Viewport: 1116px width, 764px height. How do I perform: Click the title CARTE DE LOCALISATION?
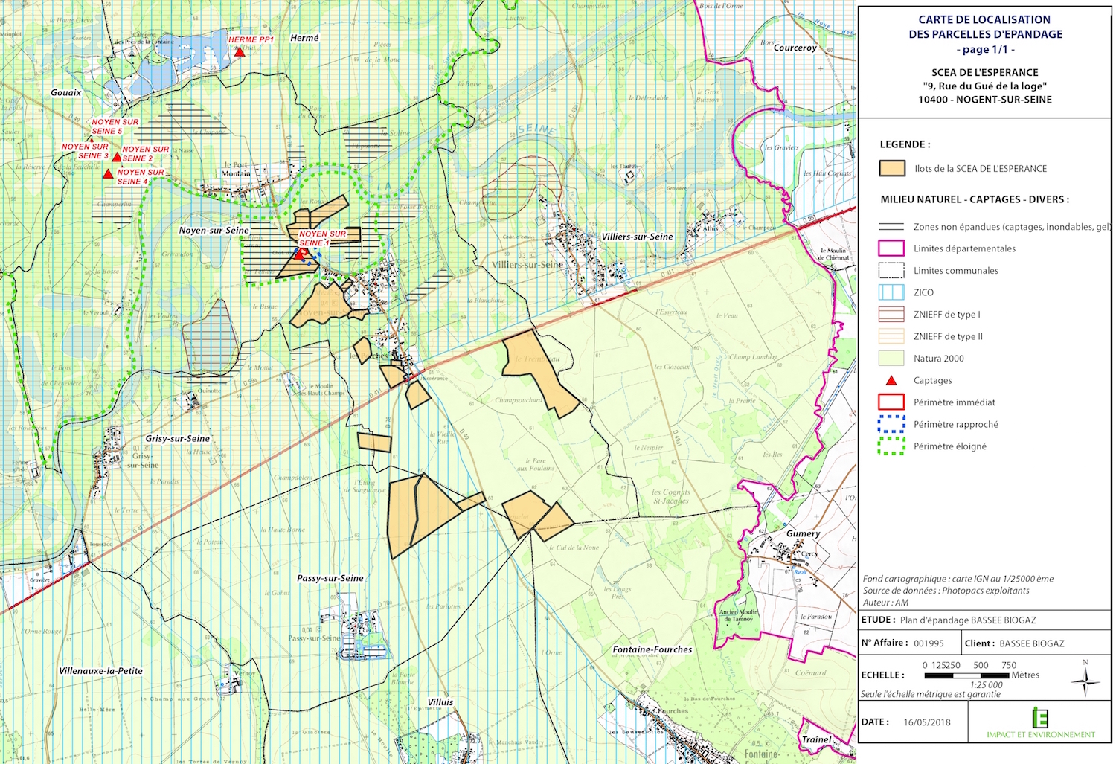[x=984, y=20]
